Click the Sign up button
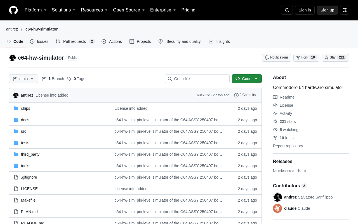 click(327, 10)
